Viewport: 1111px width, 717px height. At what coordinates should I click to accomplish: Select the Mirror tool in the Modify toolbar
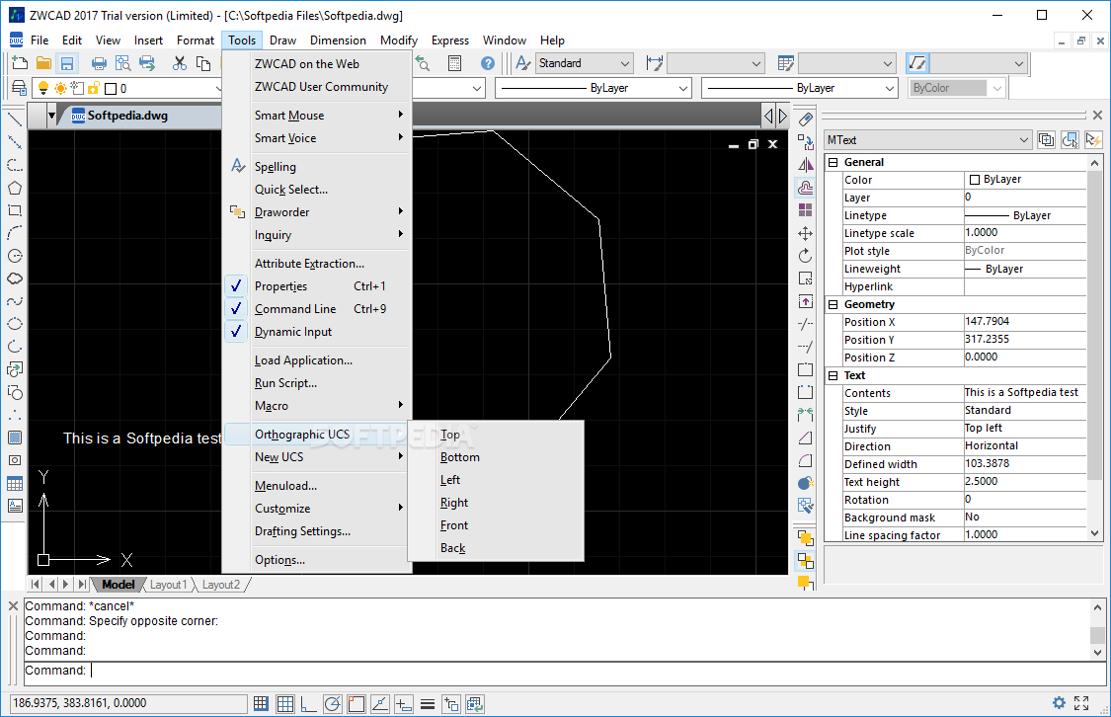coord(805,164)
